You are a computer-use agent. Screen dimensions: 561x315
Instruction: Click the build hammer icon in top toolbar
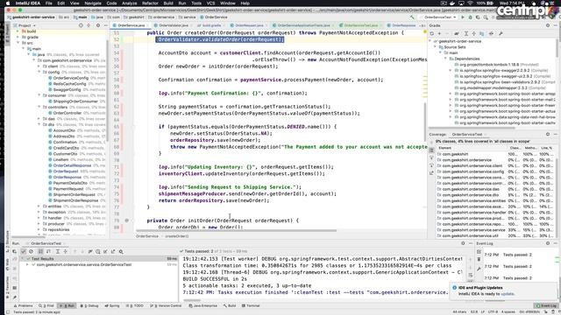pos(413,17)
